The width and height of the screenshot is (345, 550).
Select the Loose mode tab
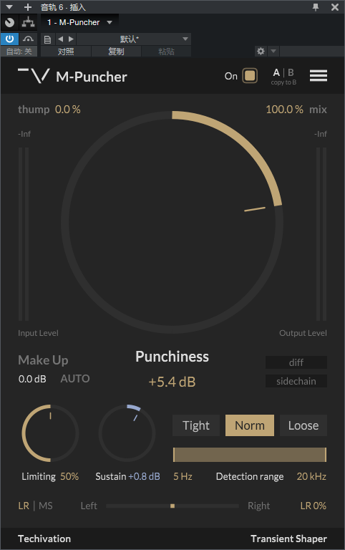303,425
